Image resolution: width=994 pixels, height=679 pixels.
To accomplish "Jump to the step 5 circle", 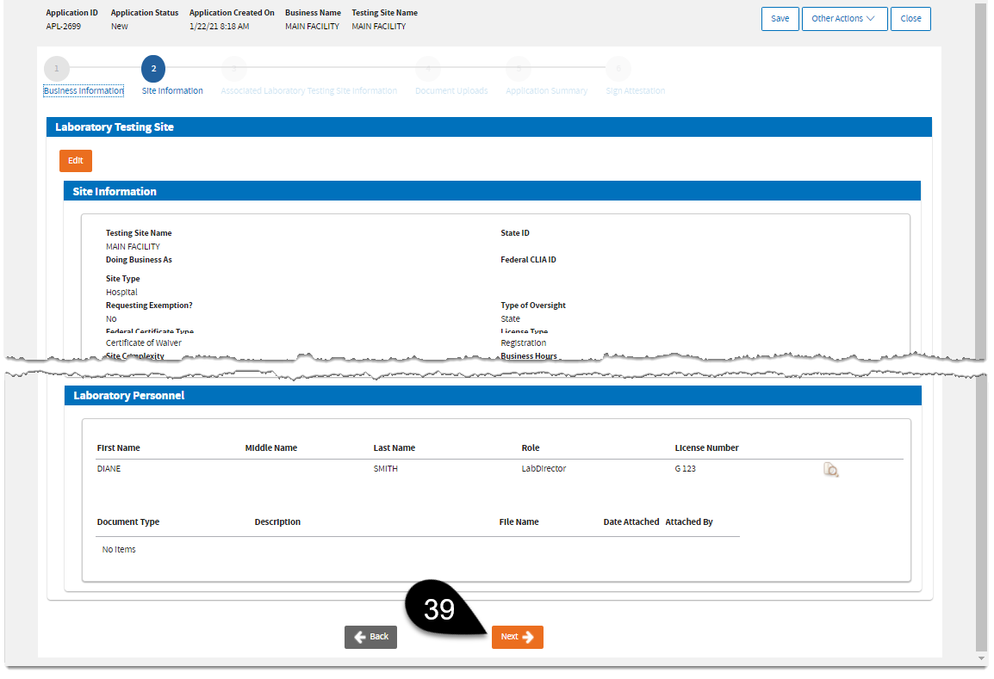I will [x=519, y=69].
